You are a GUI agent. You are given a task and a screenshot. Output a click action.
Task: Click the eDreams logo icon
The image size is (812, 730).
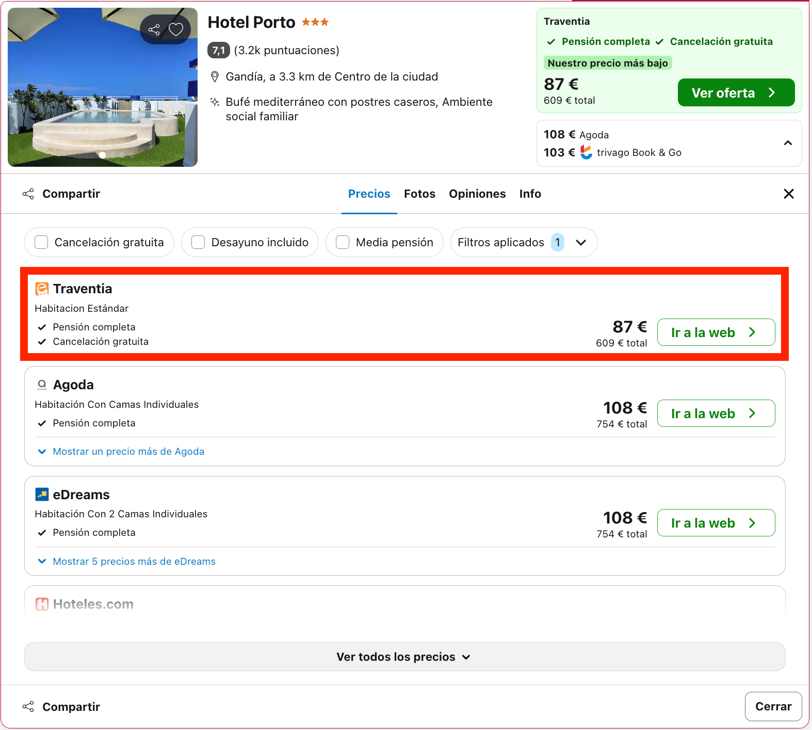(42, 495)
